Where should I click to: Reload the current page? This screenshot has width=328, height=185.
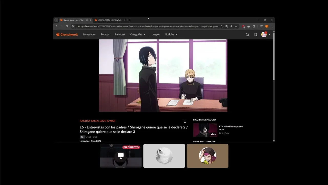click(x=67, y=26)
